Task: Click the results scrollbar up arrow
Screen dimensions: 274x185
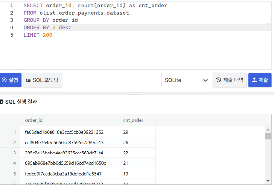Action: pyautogui.click(x=269, y=129)
